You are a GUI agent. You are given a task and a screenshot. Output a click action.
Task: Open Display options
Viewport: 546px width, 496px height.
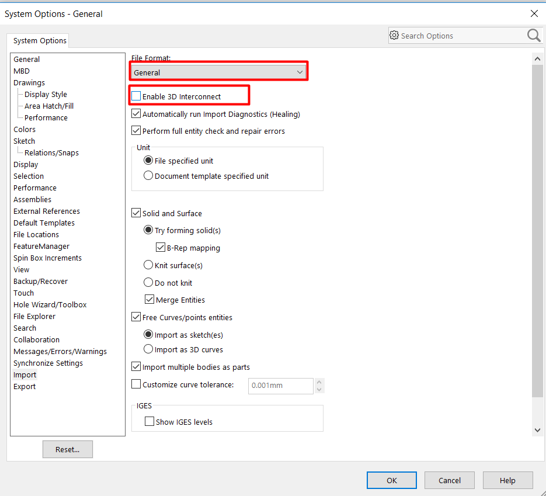pyautogui.click(x=26, y=164)
